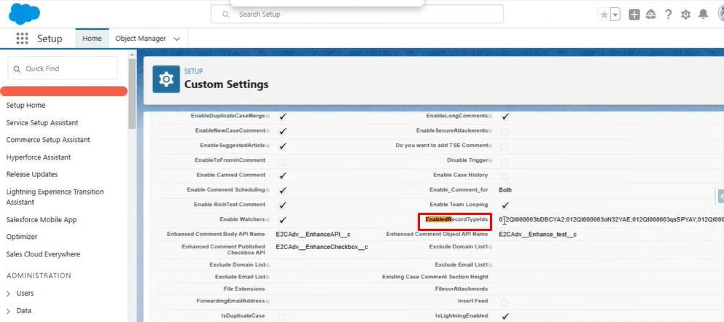This screenshot has width=724, height=322.
Task: Open Sales Cloud Everywhere
Action: 43,254
